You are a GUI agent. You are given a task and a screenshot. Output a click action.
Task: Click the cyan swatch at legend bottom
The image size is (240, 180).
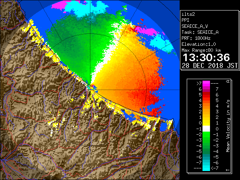click(206, 168)
